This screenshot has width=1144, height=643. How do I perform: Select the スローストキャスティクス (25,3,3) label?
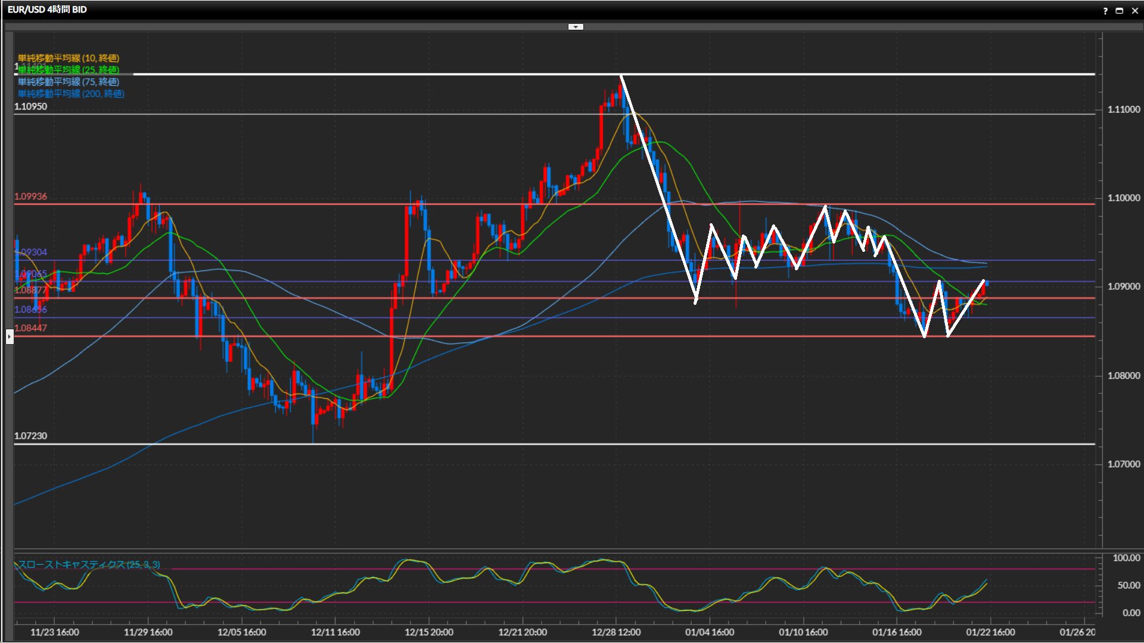point(88,564)
